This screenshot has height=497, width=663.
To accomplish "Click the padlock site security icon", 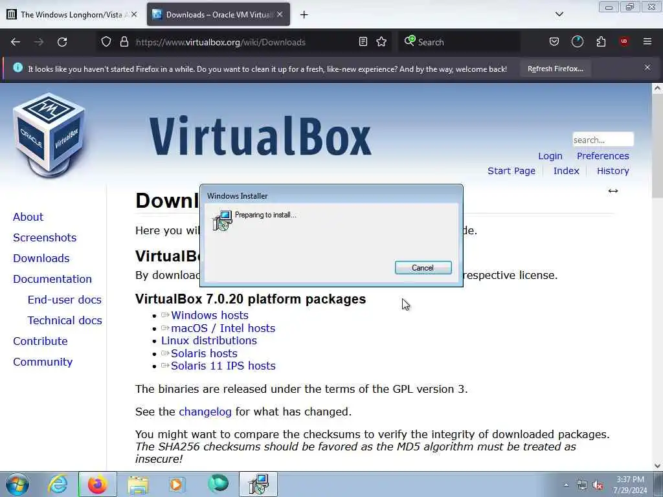I will click(x=124, y=42).
